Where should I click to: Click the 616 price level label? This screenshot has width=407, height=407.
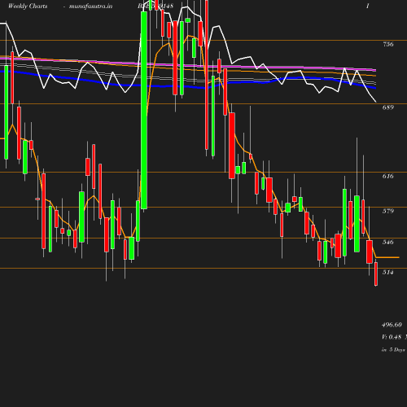point(388,177)
